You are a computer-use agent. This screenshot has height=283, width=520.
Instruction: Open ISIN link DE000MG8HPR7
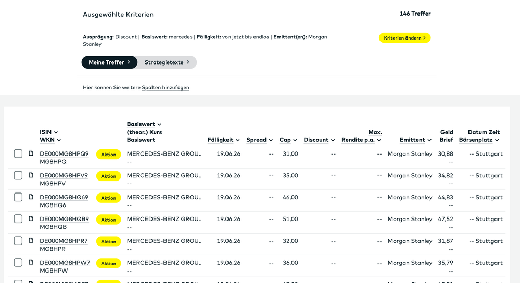coord(64,241)
